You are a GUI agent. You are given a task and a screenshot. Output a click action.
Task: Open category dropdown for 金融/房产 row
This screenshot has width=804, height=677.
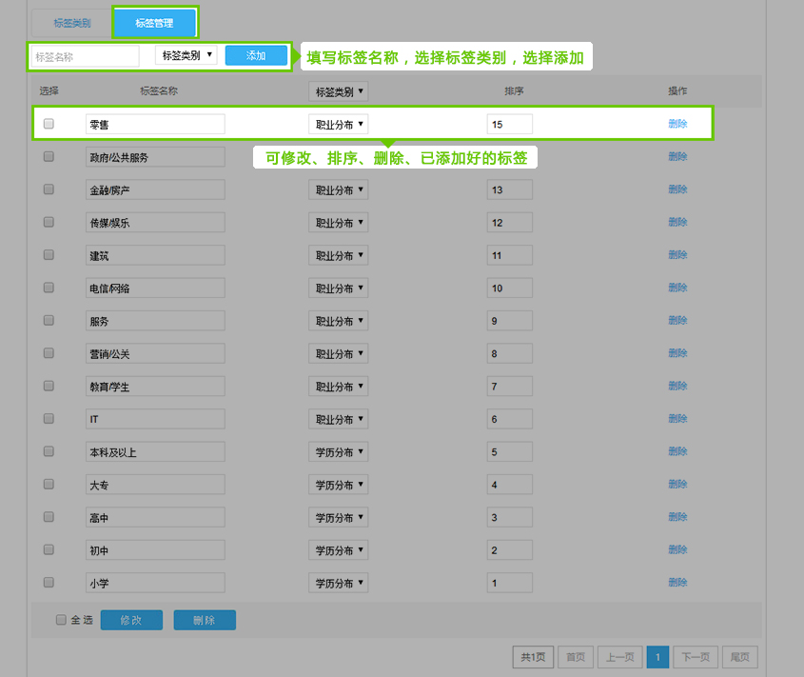click(x=339, y=189)
